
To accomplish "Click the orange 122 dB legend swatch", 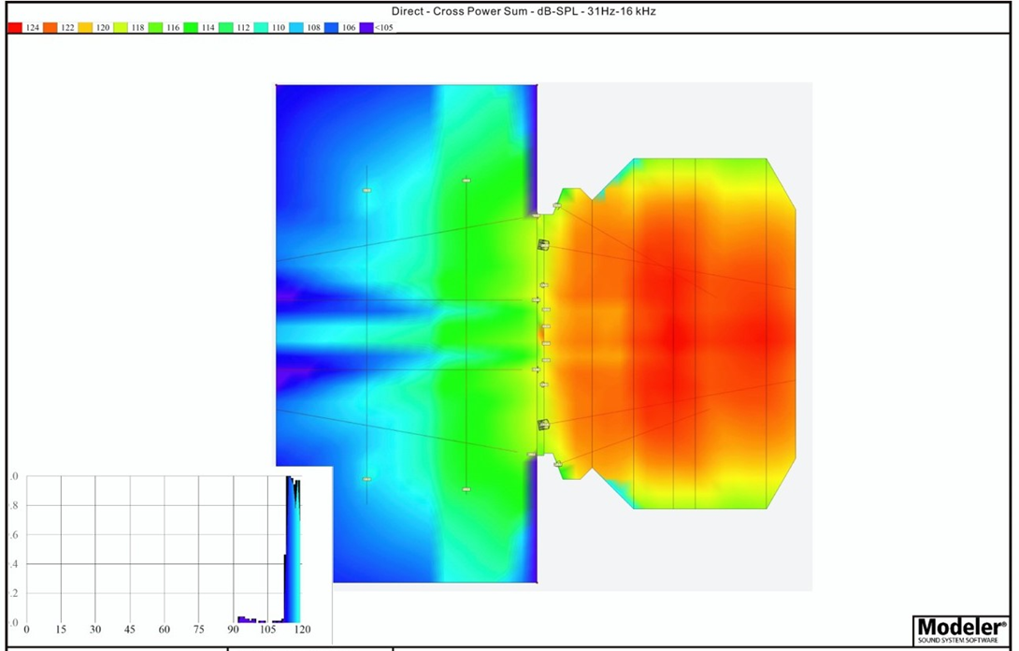I will 50,28.
